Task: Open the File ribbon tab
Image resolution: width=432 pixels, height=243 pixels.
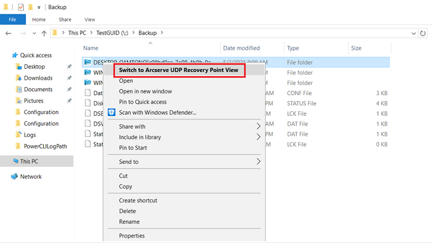Action: pos(12,19)
